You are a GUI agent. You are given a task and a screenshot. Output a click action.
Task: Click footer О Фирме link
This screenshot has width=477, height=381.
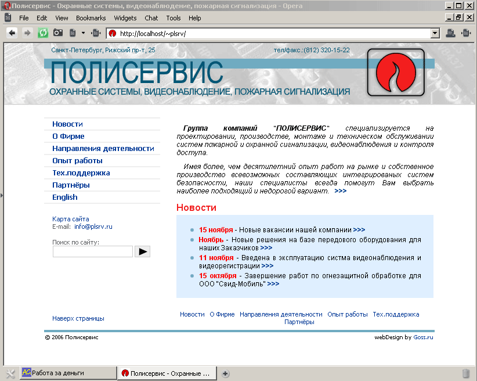(222, 314)
